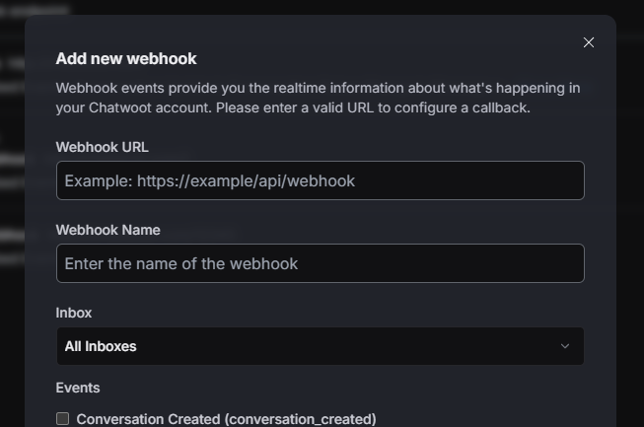The image size is (644, 427).
Task: Click the 'Example: https://example/api/webhook' placeholder
Action: (209, 181)
